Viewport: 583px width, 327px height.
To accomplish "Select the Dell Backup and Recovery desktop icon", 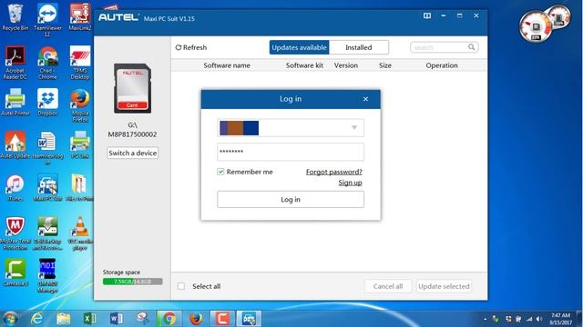I will click(47, 233).
